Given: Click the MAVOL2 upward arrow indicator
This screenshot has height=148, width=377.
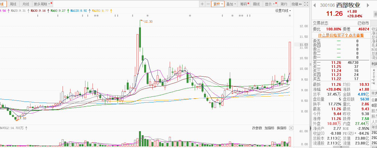Looking at the screenshot, I should point(26,128).
